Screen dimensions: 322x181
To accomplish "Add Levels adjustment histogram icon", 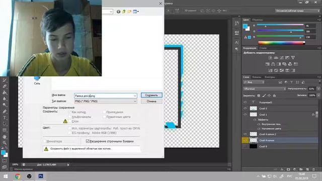I will tap(276, 58).
